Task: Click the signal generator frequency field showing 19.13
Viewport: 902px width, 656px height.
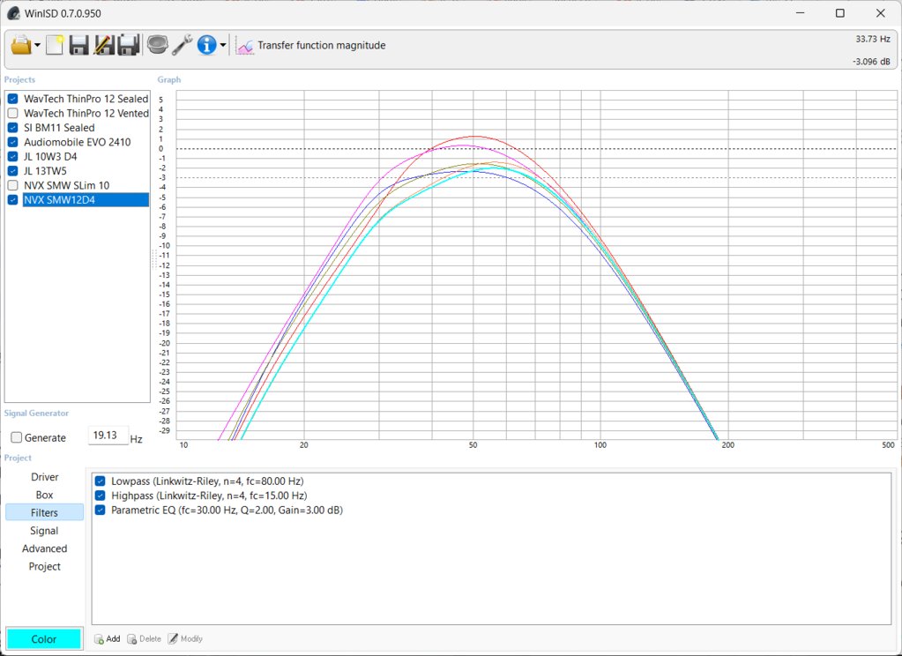Action: pos(108,436)
